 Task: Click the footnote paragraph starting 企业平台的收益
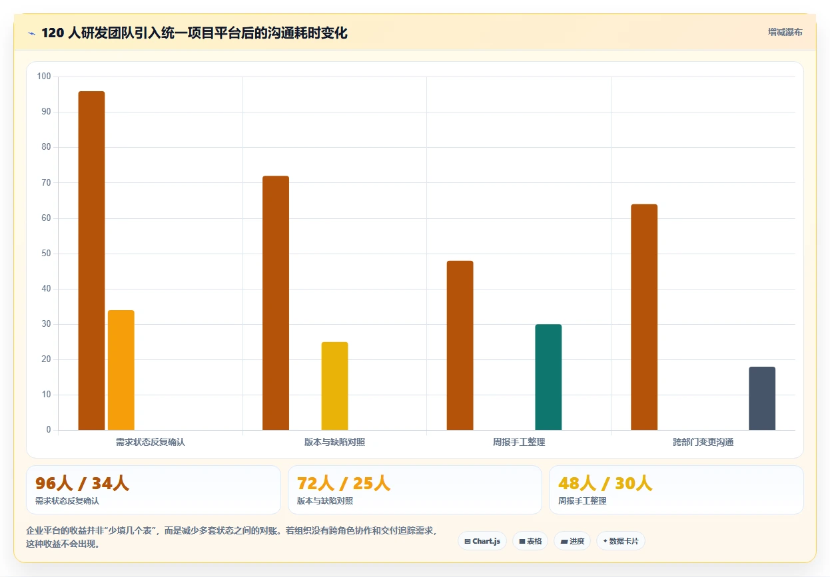pyautogui.click(x=231, y=537)
